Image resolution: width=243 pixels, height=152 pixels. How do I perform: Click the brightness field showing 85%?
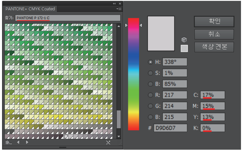click(x=175, y=84)
